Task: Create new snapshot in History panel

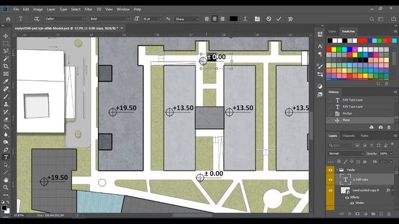Action: pos(380,127)
